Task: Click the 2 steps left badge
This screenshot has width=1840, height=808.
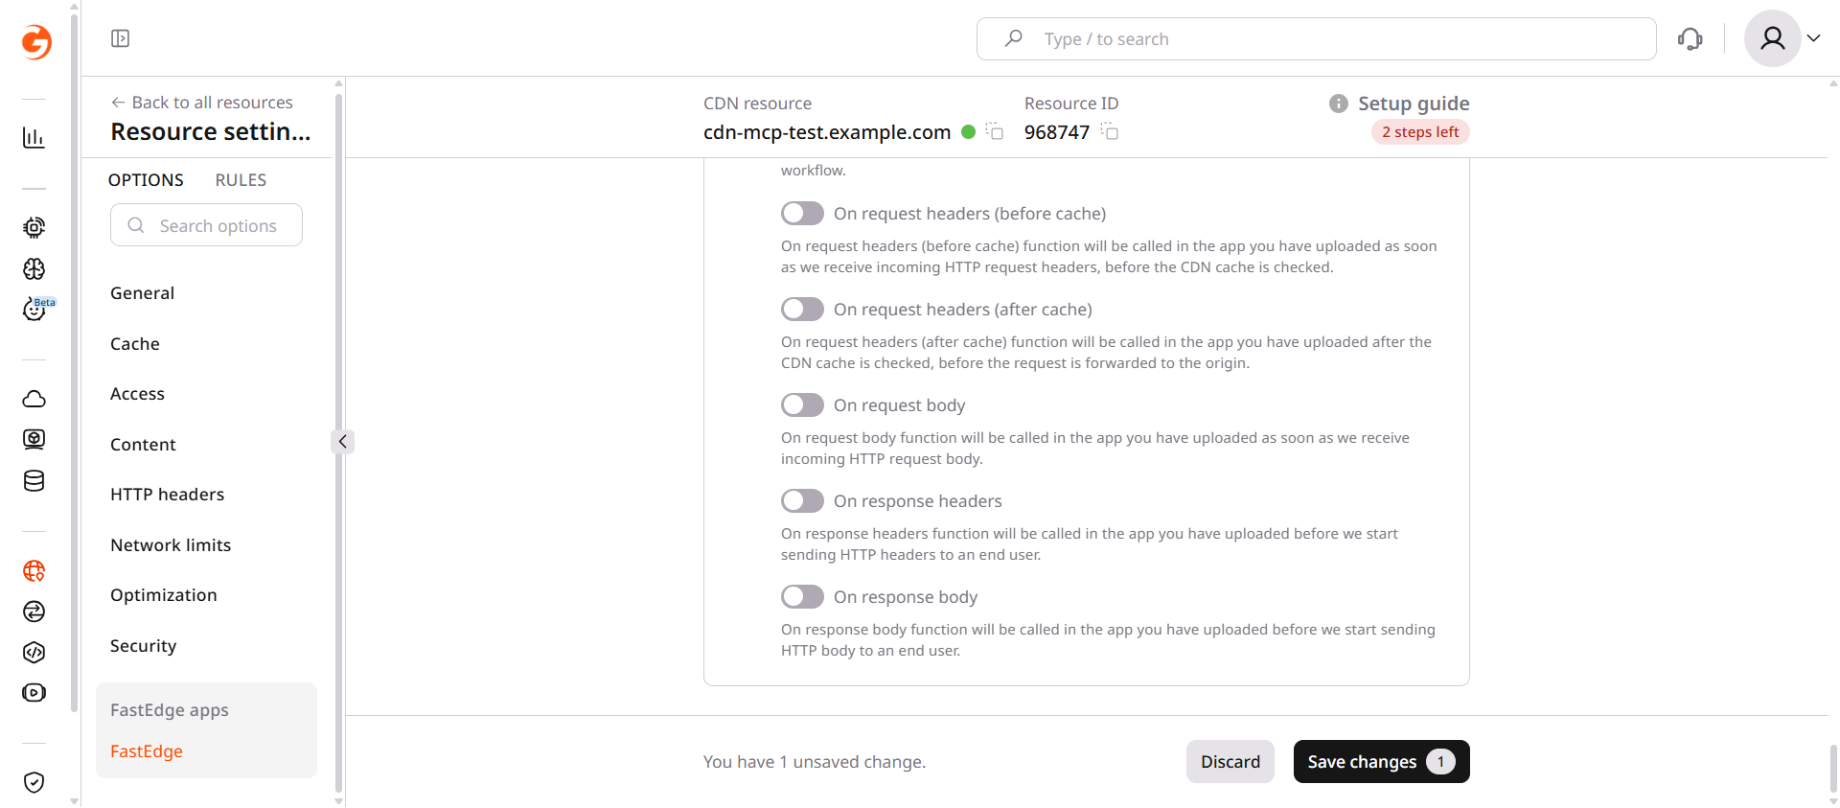Action: (x=1420, y=132)
